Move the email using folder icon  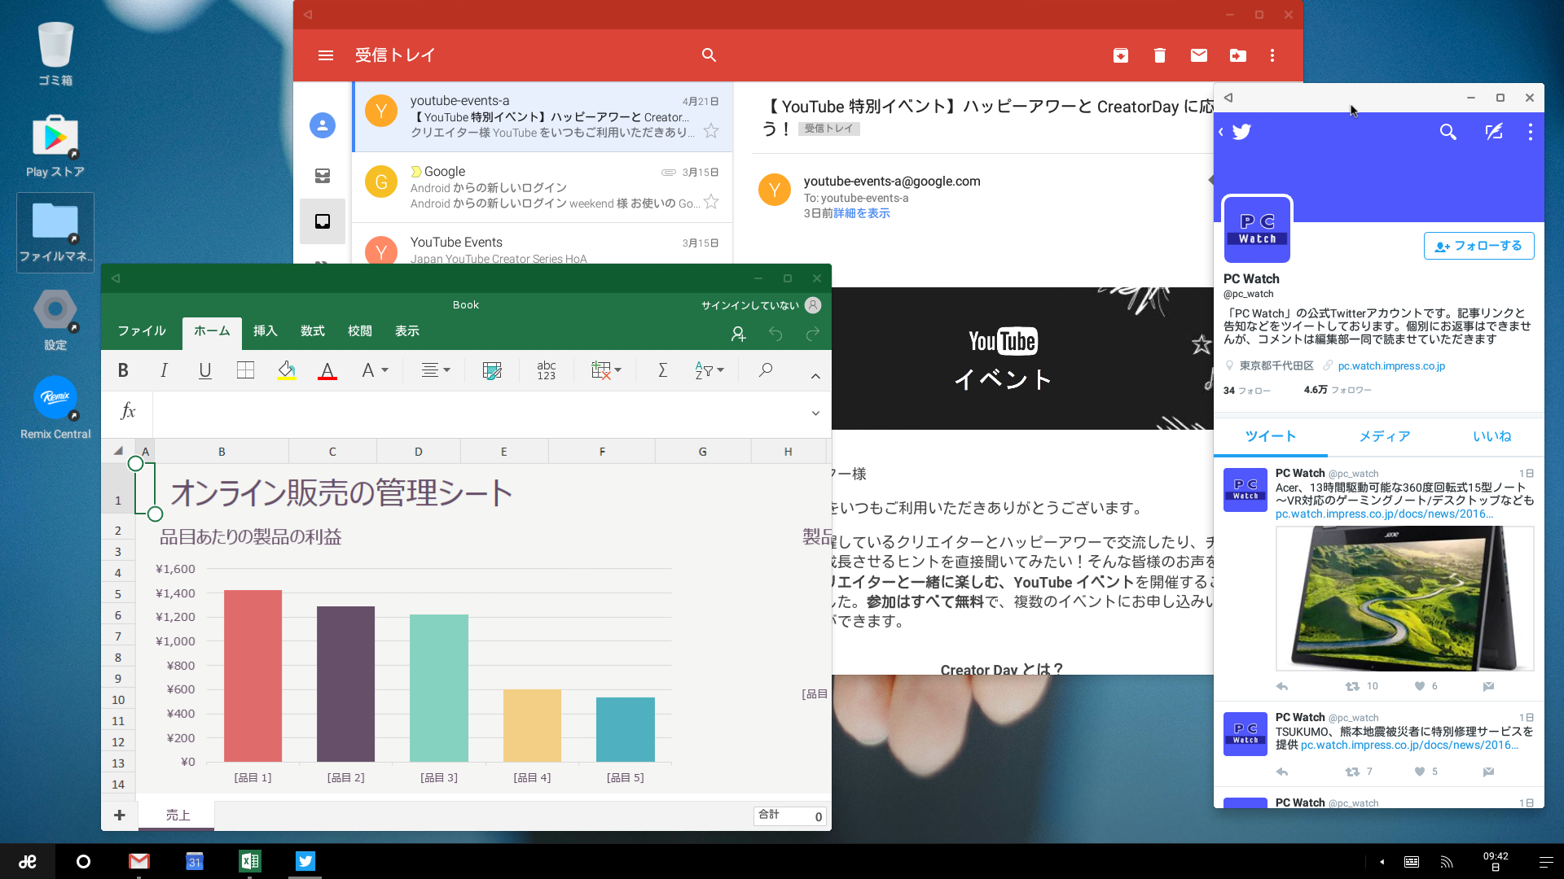pos(1237,55)
